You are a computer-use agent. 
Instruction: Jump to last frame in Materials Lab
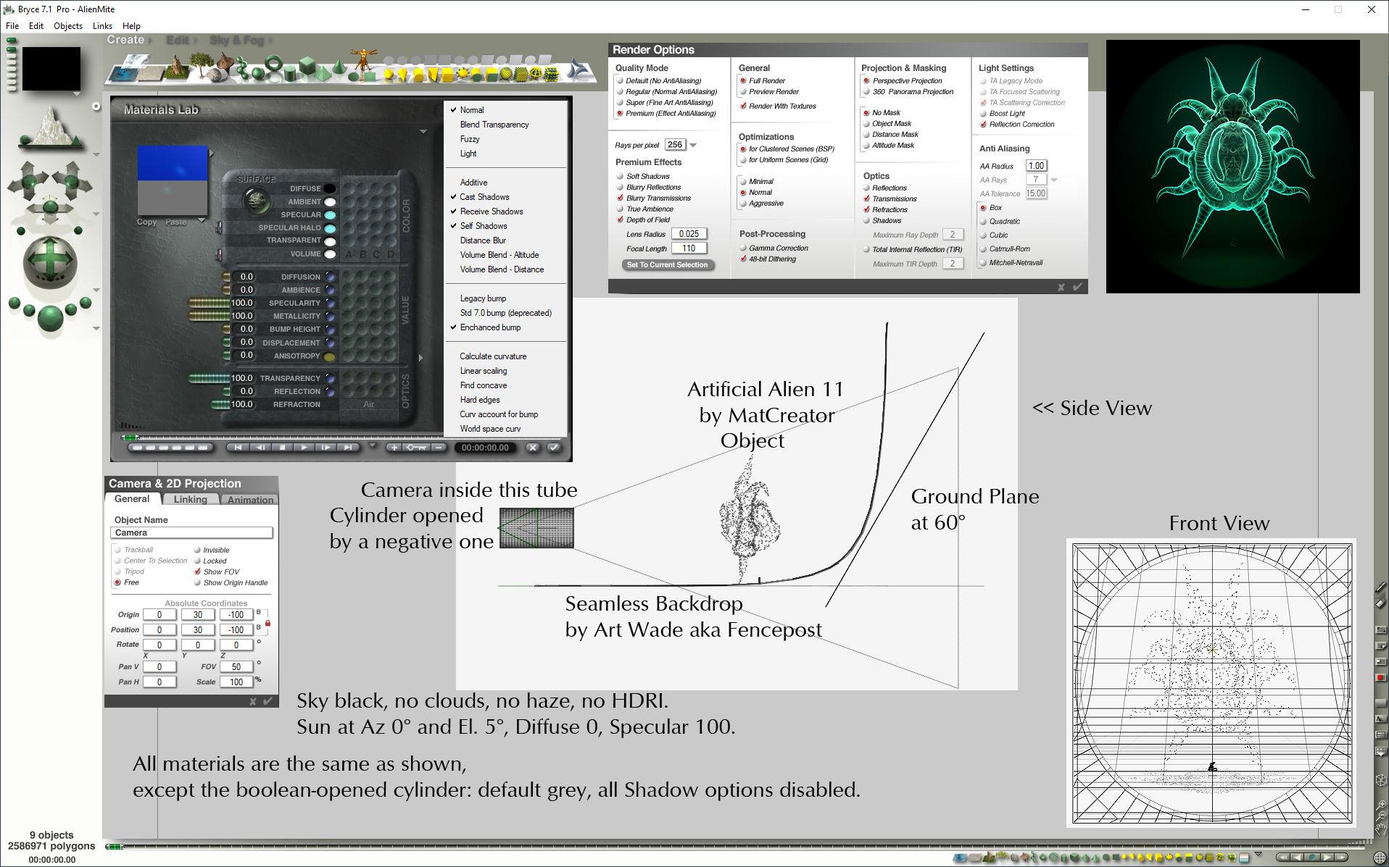click(x=348, y=448)
